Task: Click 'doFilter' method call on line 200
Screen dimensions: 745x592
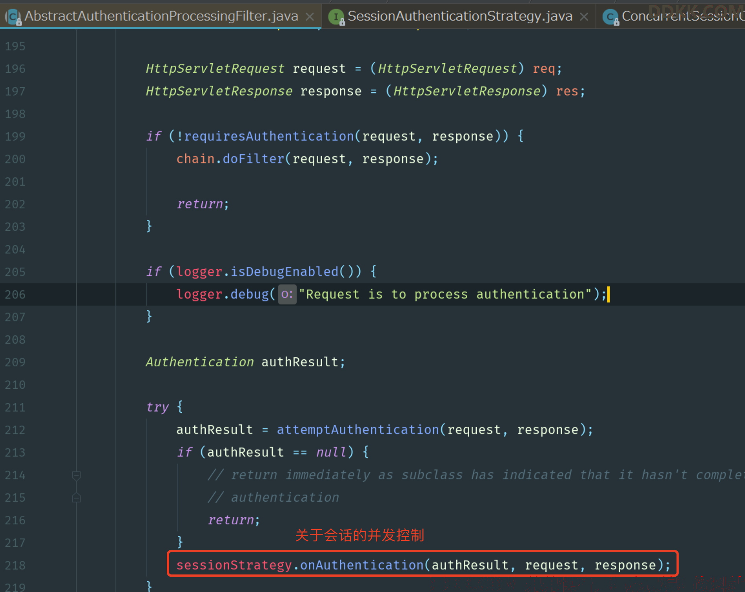Action: coord(254,159)
